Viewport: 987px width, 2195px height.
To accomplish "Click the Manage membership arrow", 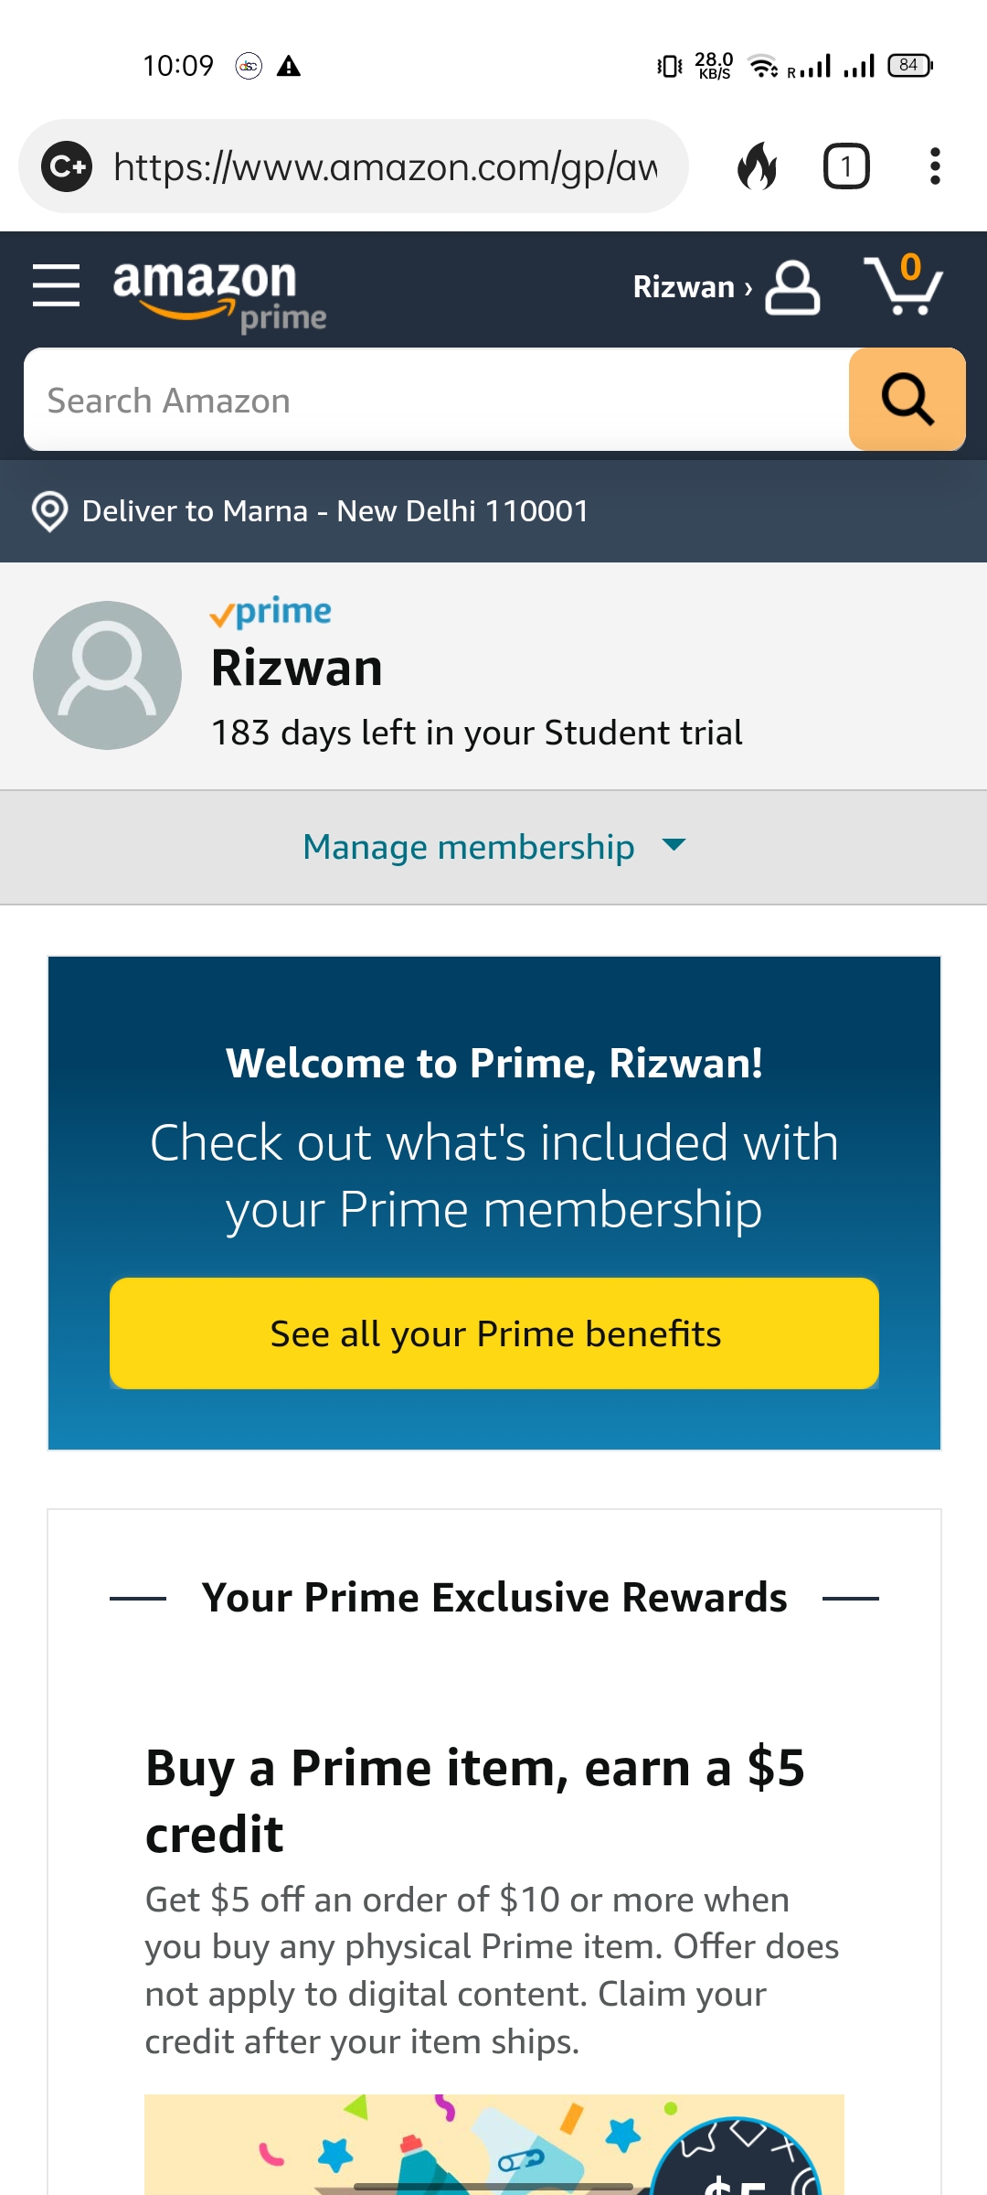I will coord(674,845).
